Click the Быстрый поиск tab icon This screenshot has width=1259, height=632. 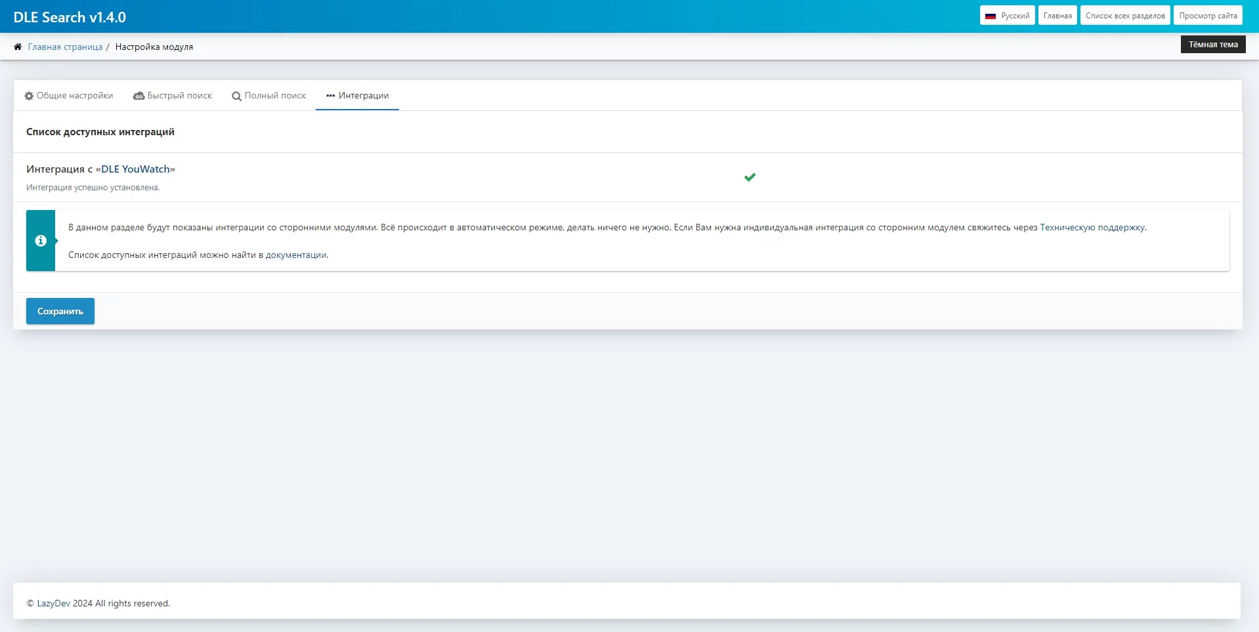click(139, 96)
